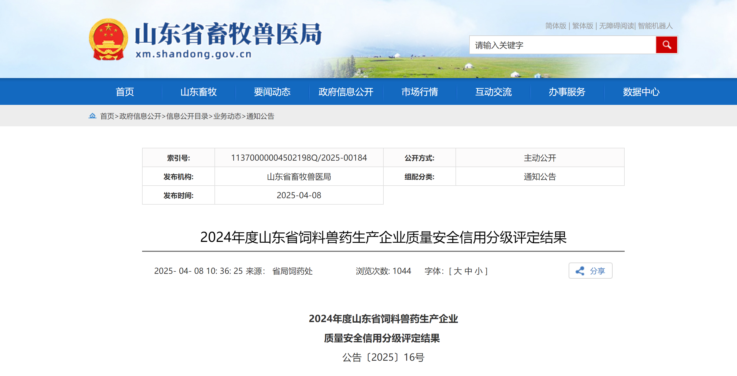This screenshot has width=737, height=376.
Task: Open 政府信息公开 navigation item
Action: tap(346, 92)
